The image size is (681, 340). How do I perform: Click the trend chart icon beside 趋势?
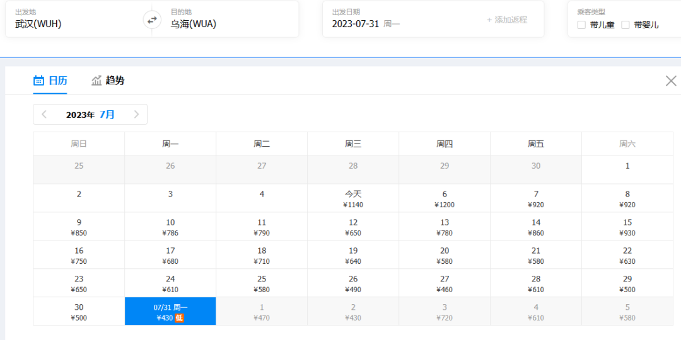pos(96,81)
